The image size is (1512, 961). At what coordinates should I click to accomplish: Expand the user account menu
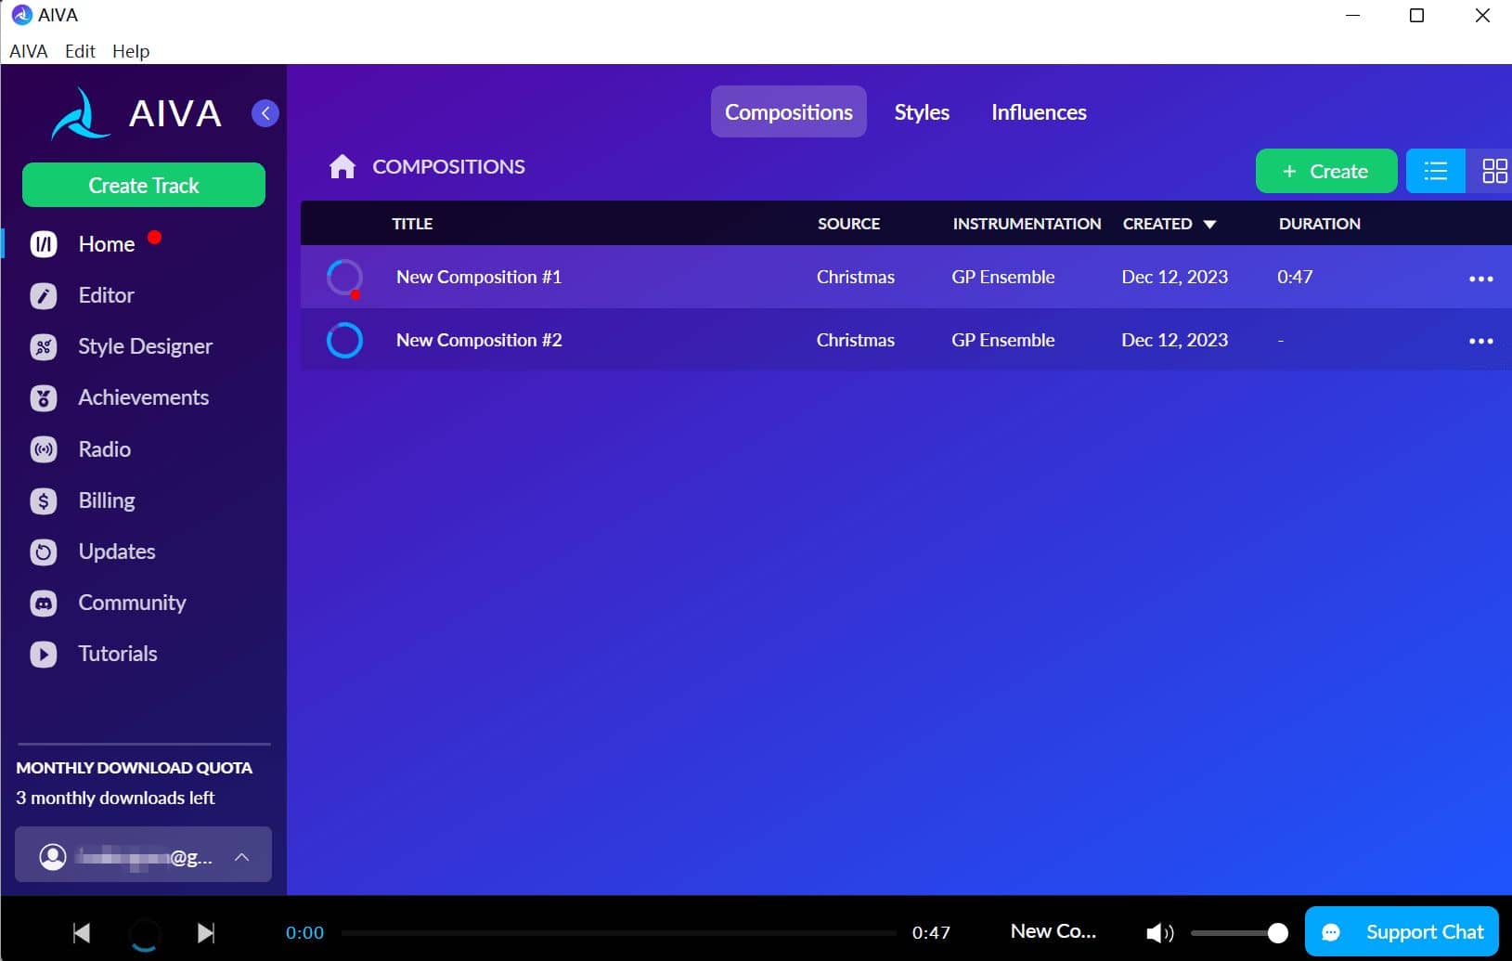[241, 857]
